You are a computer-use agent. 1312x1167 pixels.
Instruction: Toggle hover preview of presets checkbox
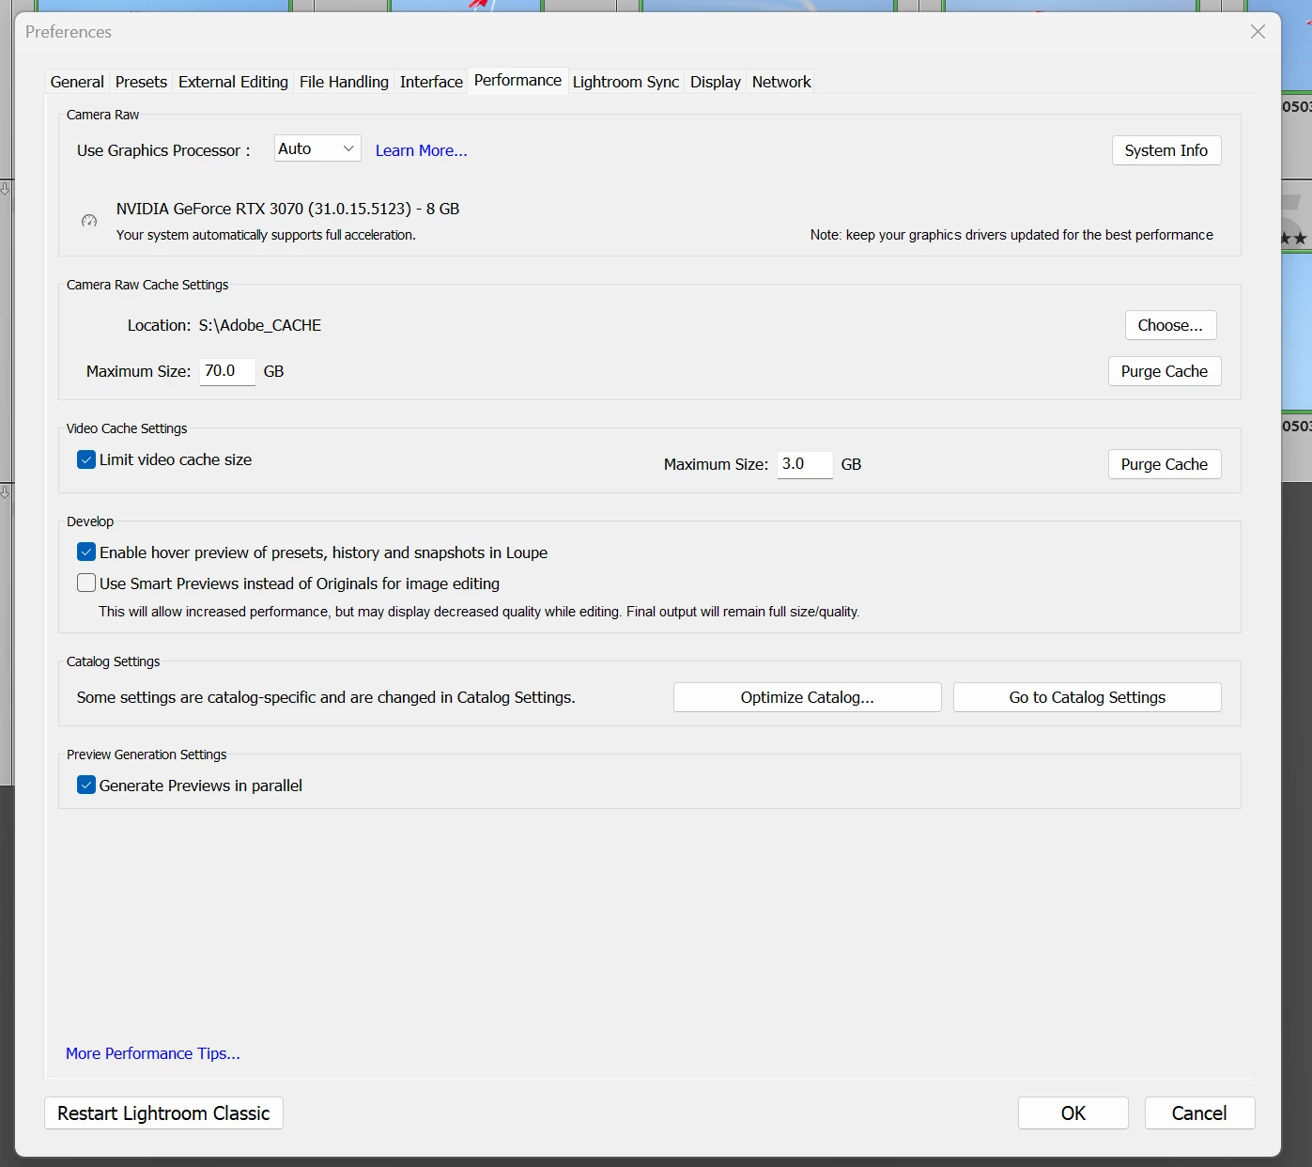(x=86, y=552)
